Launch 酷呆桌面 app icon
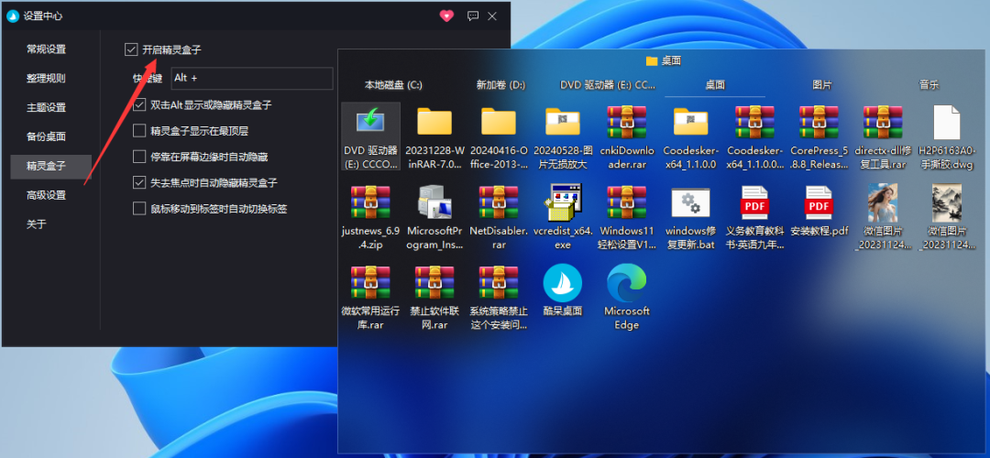Viewport: 990px width, 458px height. point(563,282)
